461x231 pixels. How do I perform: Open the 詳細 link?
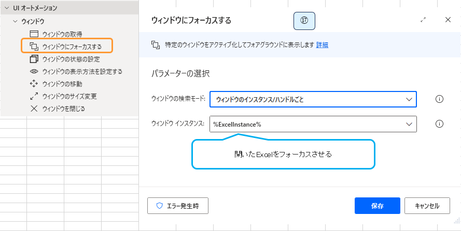[x=322, y=45]
